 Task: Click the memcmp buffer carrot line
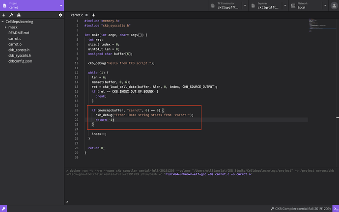(x=128, y=110)
